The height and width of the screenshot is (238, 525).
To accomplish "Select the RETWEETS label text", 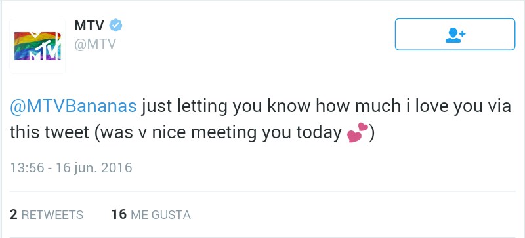I will [52, 215].
